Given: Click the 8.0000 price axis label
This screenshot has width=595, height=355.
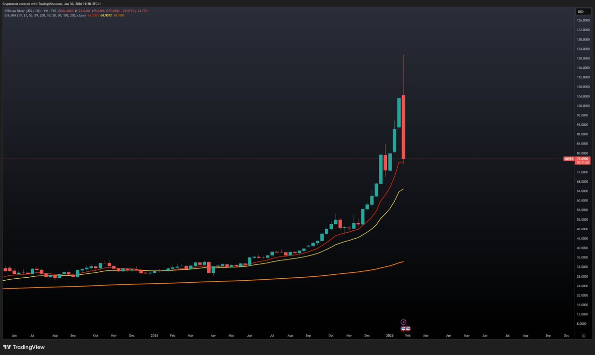Looking at the screenshot, I should [x=582, y=324].
